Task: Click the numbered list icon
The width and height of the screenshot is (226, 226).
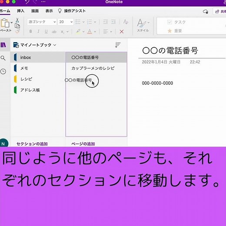Action: (90, 22)
